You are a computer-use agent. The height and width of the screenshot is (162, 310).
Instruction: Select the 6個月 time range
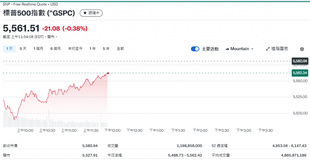pyautogui.click(x=55, y=49)
